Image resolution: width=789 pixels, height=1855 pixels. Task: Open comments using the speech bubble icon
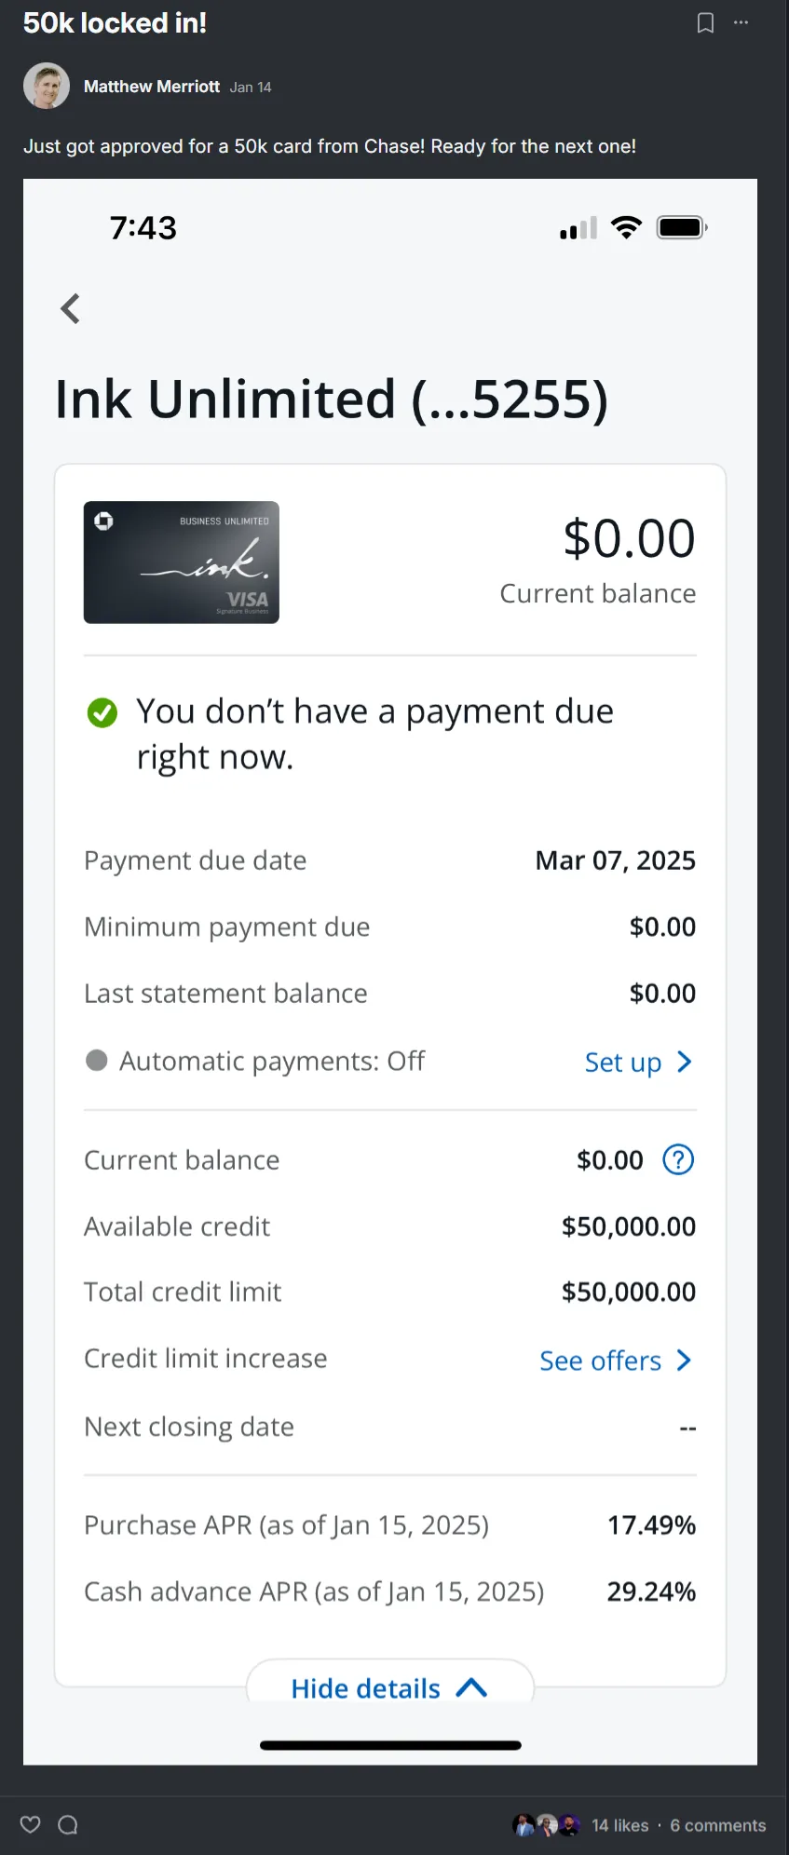click(x=68, y=1824)
